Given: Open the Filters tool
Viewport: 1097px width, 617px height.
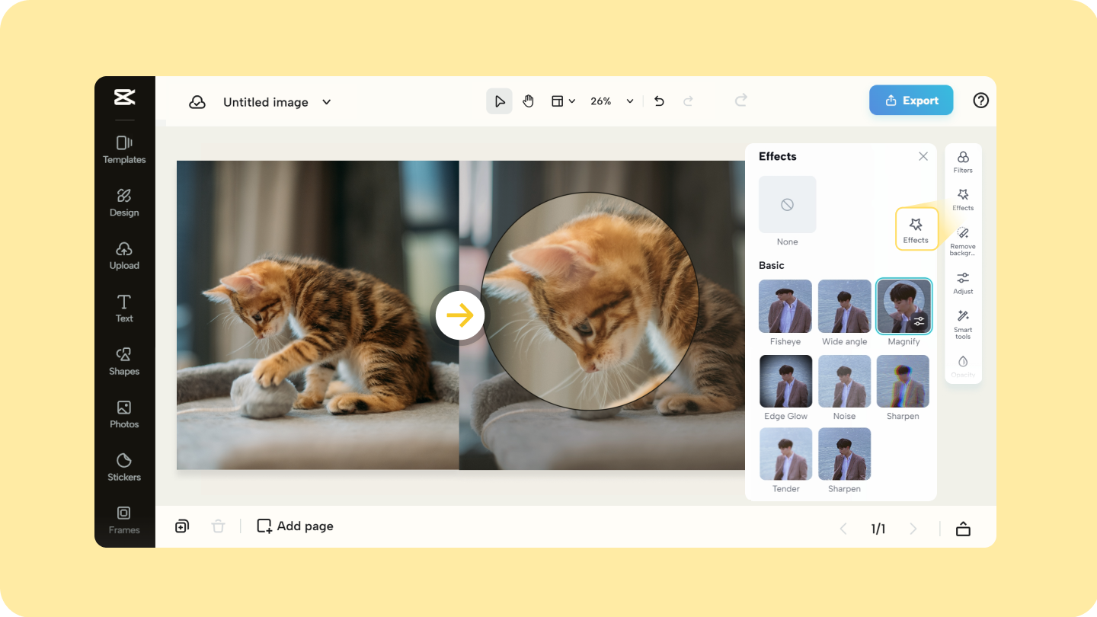Looking at the screenshot, I should pos(963,161).
